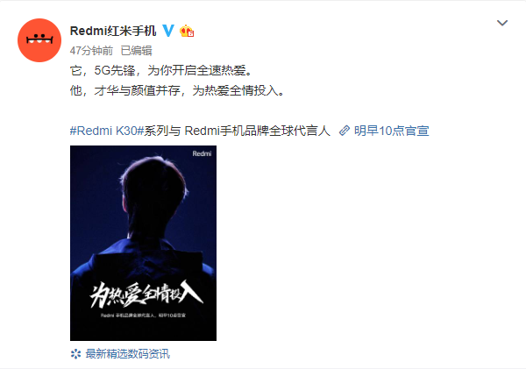The image size is (526, 369).
Task: Open the 47分钟前 timestamp link
Action: point(91,51)
